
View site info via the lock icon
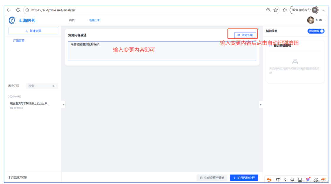pyautogui.click(x=27, y=10)
